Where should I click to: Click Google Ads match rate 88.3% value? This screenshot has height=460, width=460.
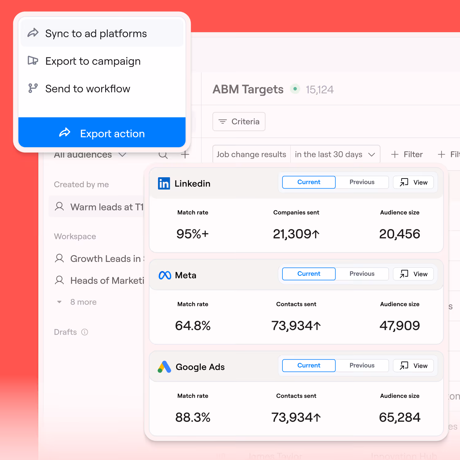(193, 417)
